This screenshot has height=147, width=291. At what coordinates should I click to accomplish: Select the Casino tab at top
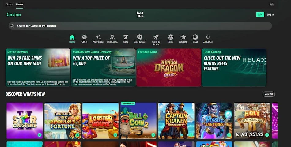[19, 4]
